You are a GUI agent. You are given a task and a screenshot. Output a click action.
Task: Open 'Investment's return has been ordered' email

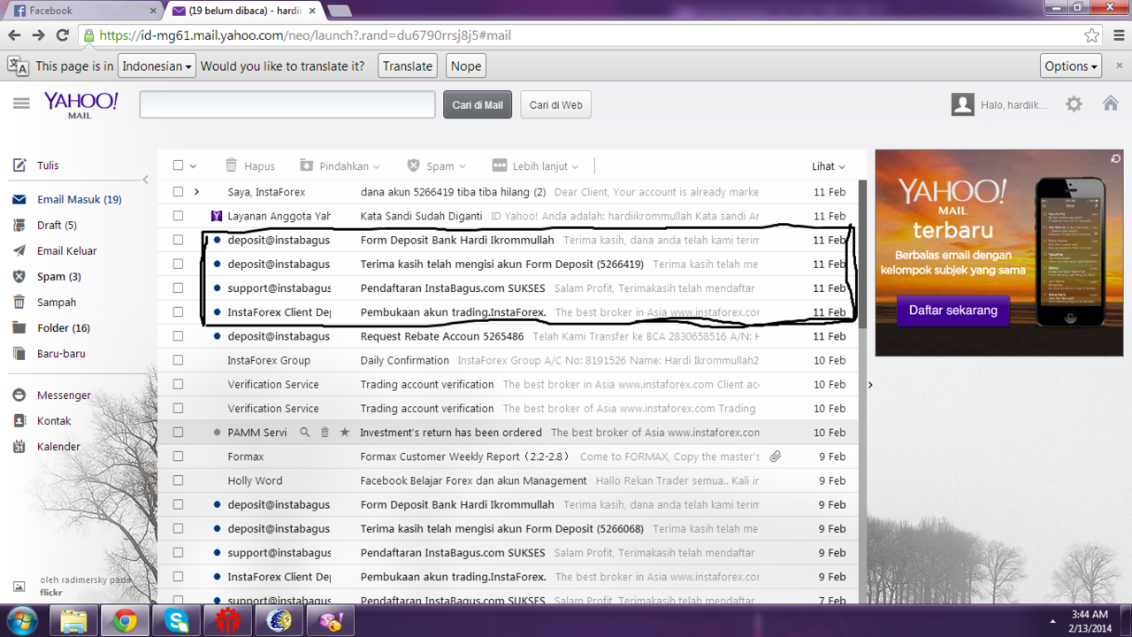point(451,433)
